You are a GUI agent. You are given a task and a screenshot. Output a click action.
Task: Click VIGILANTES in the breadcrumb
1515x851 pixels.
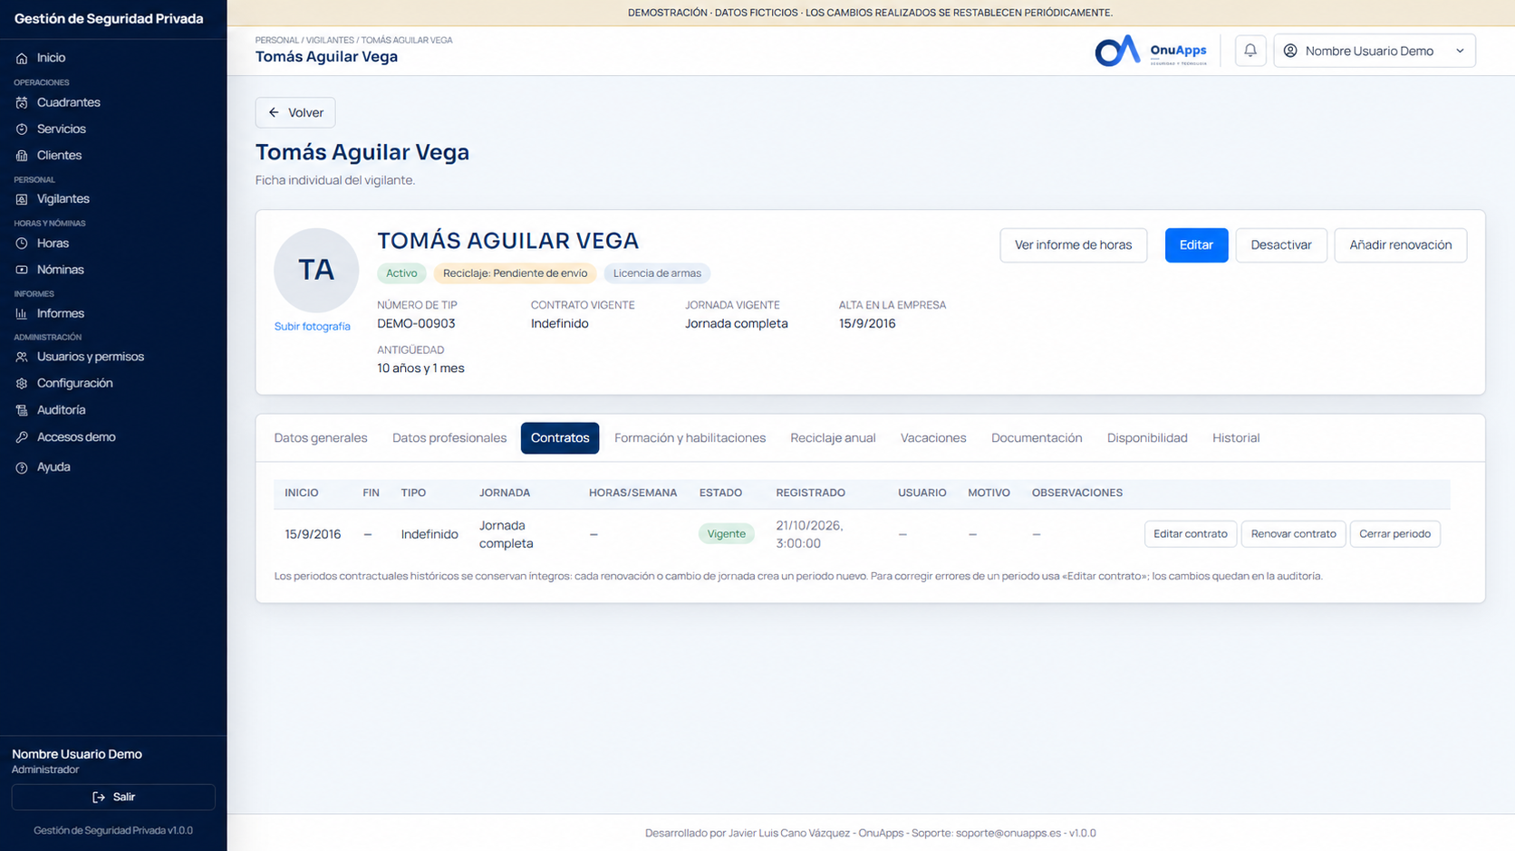[x=330, y=40]
